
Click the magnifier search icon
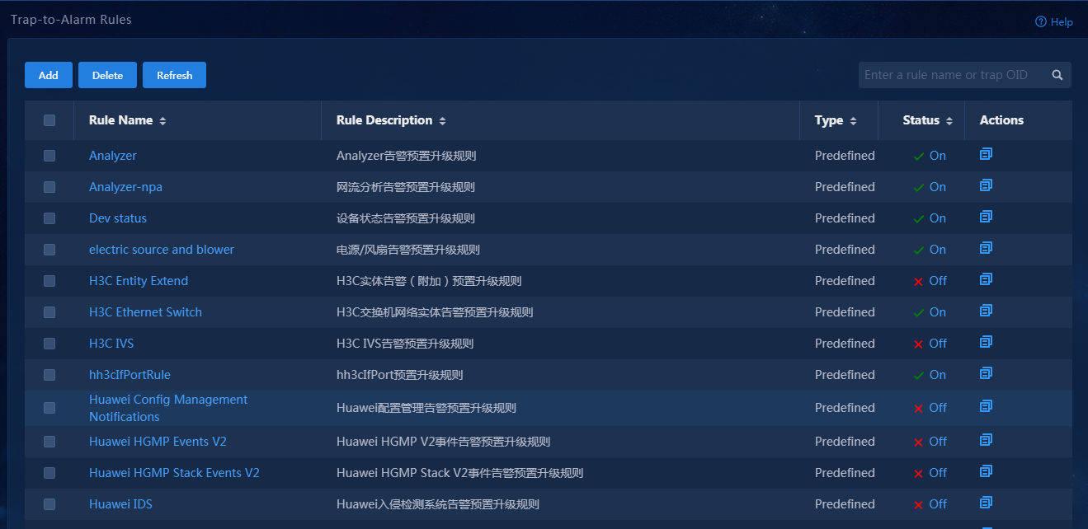click(1057, 75)
